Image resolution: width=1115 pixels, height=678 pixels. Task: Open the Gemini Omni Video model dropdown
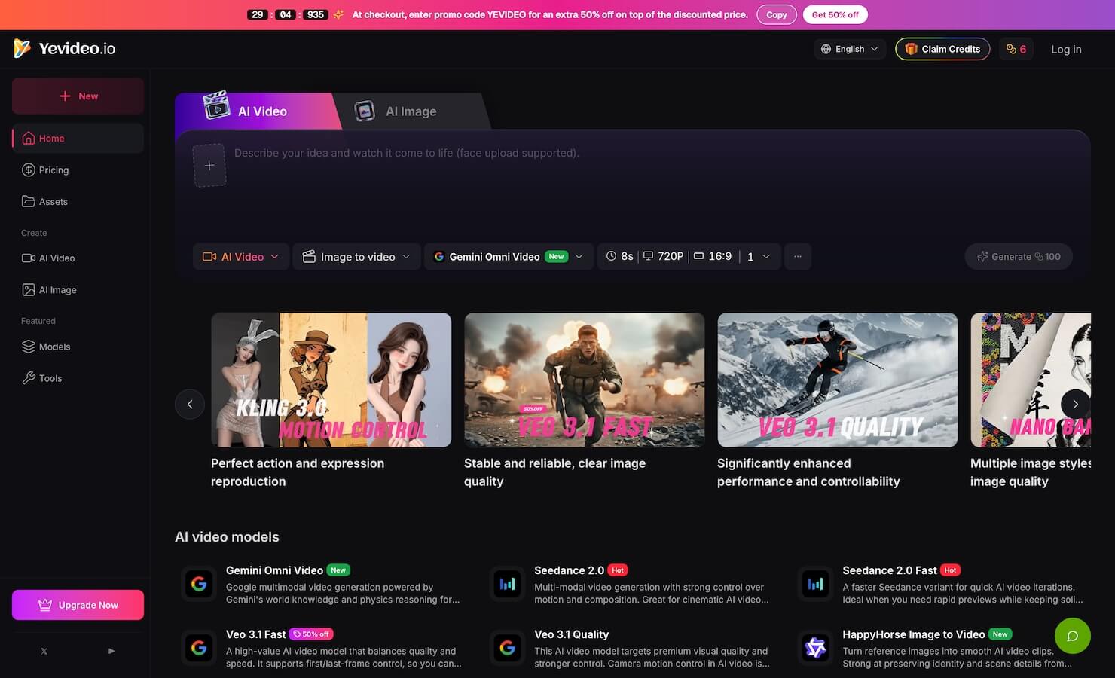click(x=509, y=257)
